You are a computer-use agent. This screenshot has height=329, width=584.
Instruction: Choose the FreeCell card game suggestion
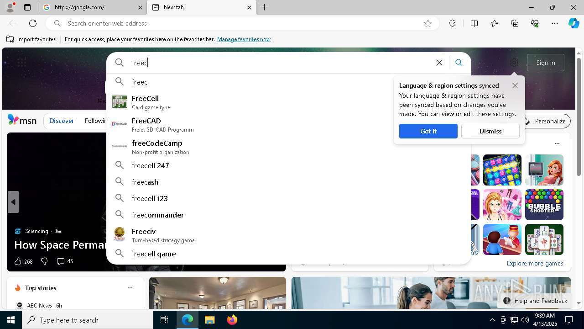click(x=288, y=102)
